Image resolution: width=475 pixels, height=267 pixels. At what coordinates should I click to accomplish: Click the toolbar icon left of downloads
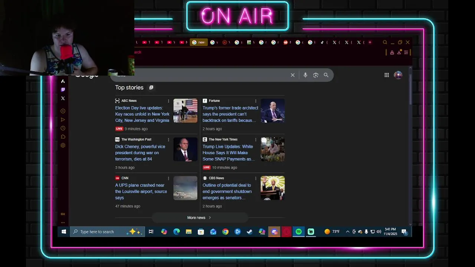click(392, 52)
